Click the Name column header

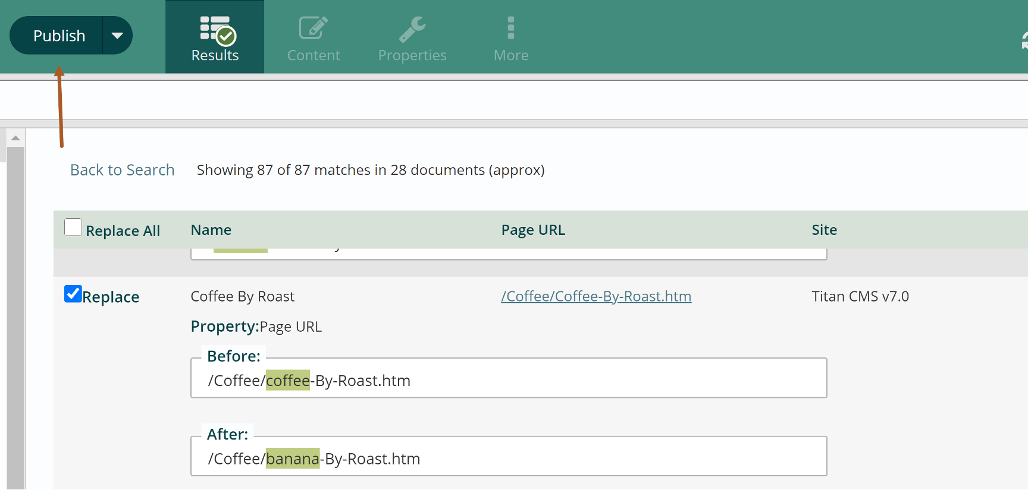pos(211,230)
